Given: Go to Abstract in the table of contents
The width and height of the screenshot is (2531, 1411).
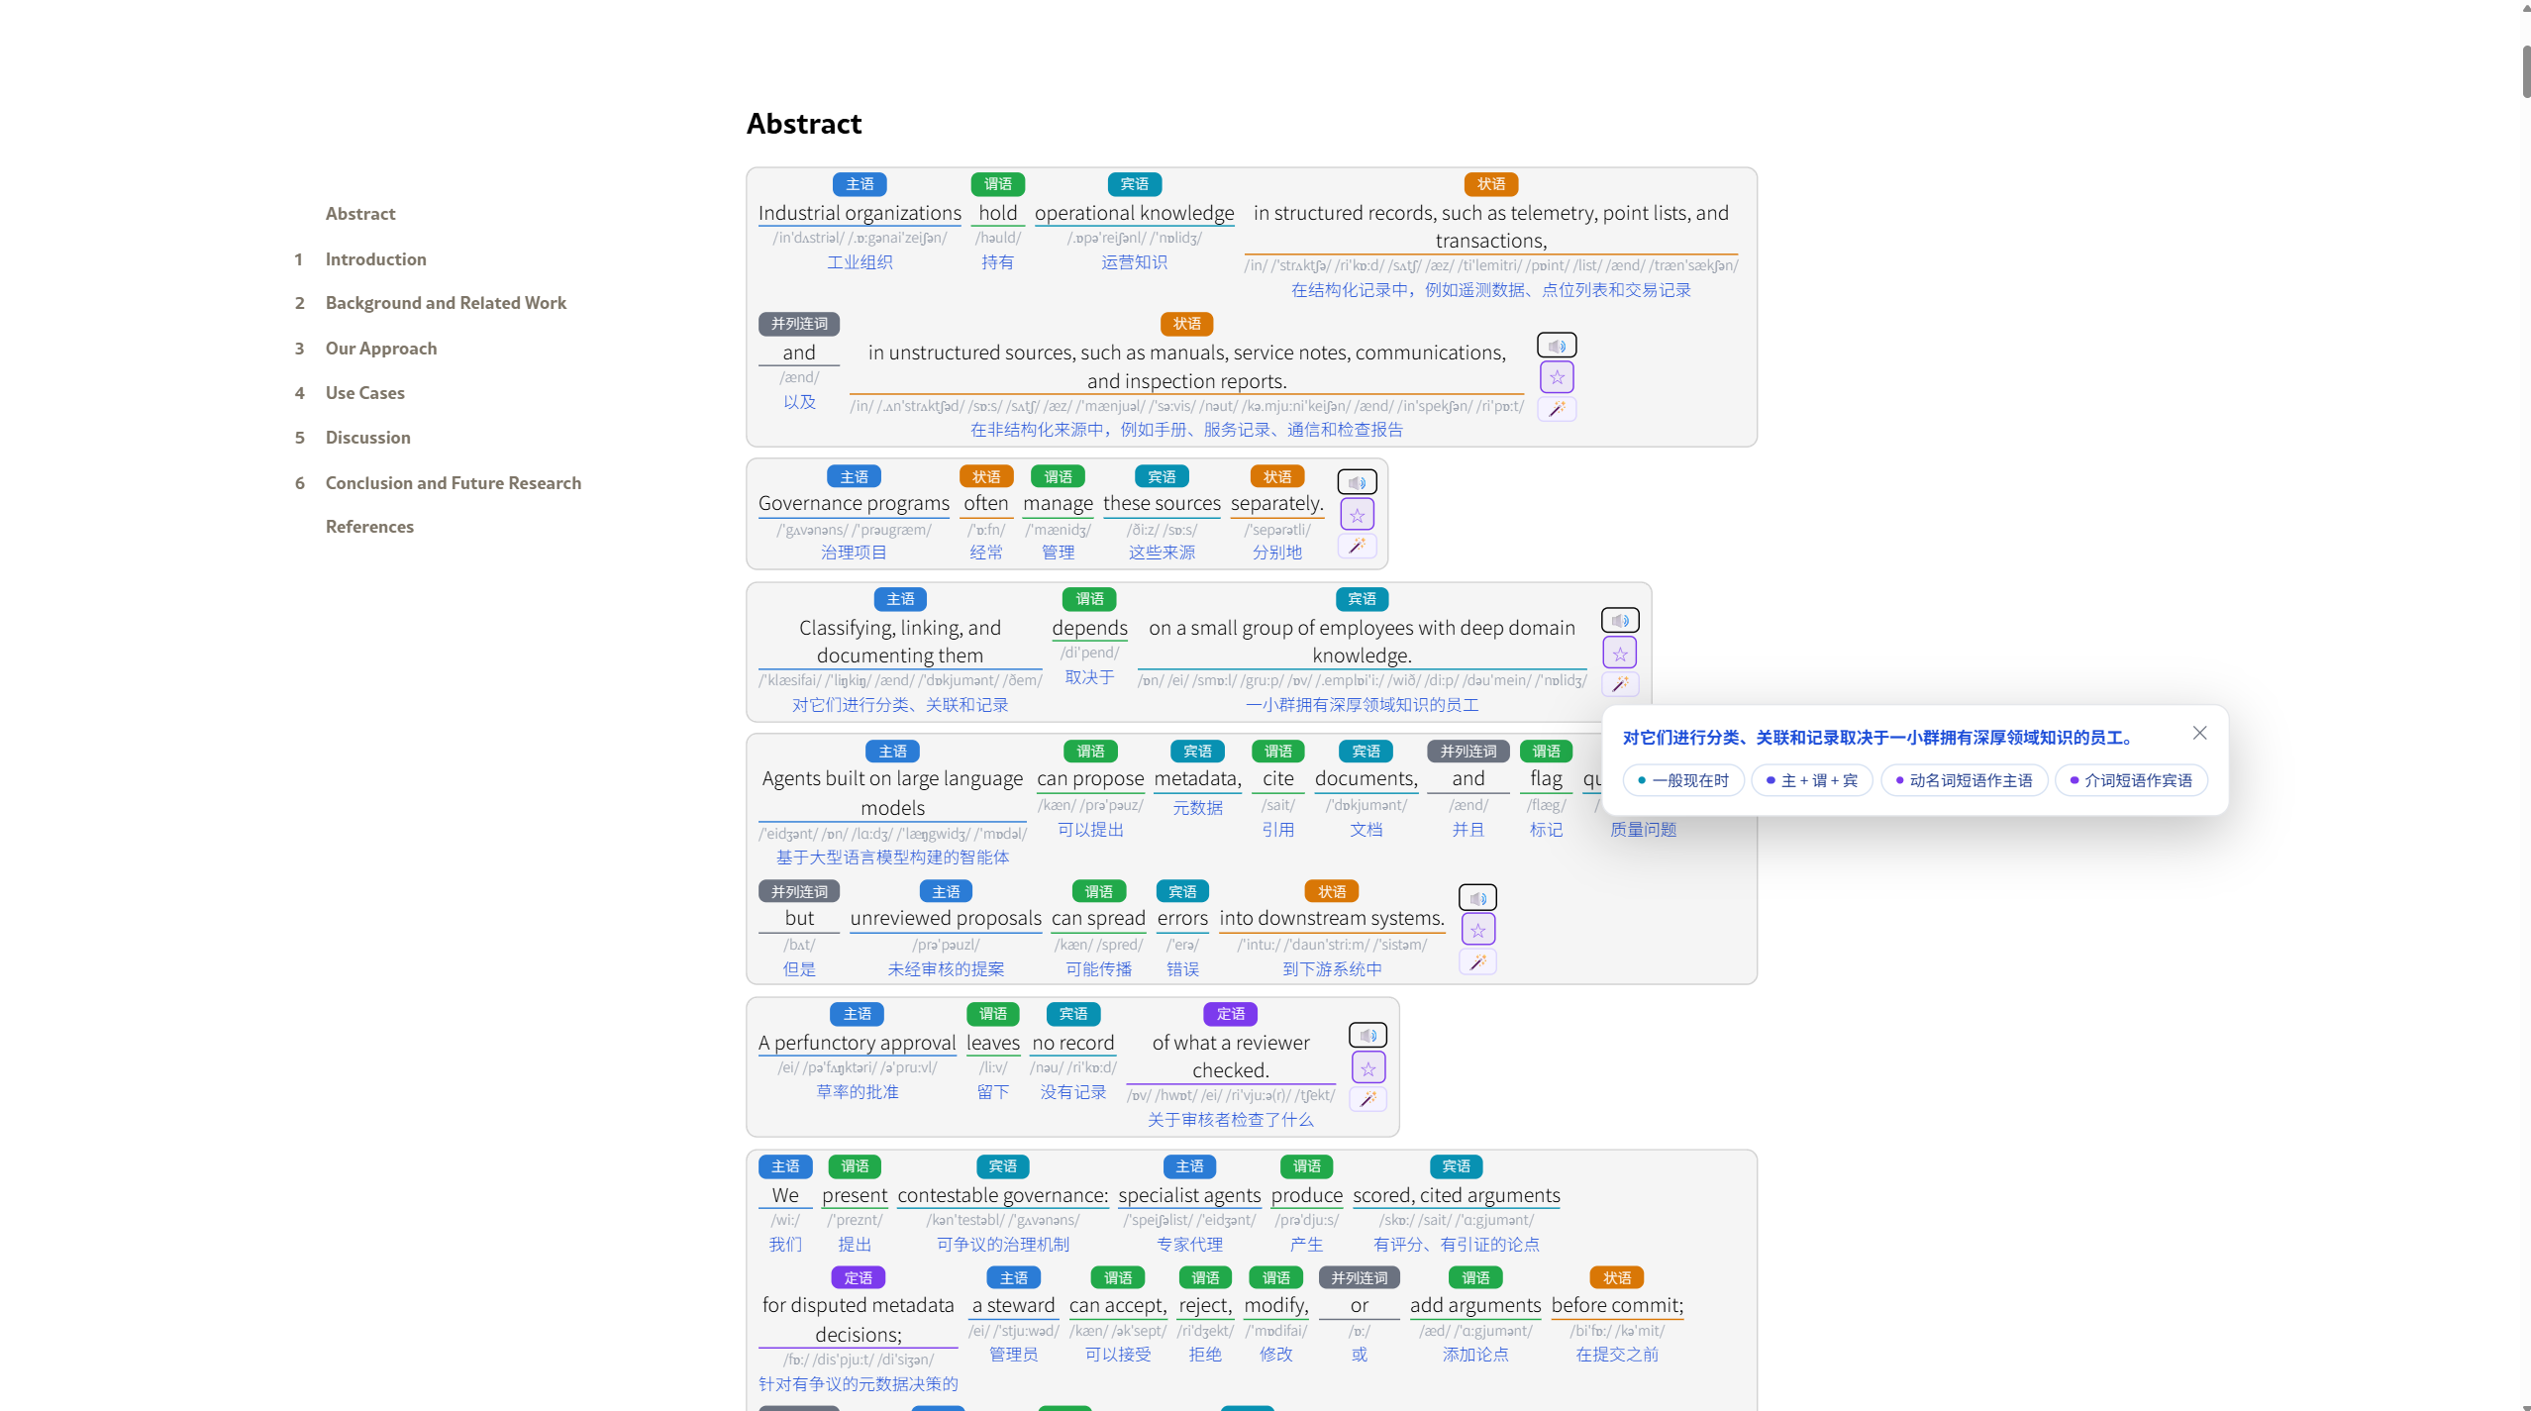Looking at the screenshot, I should [360, 214].
